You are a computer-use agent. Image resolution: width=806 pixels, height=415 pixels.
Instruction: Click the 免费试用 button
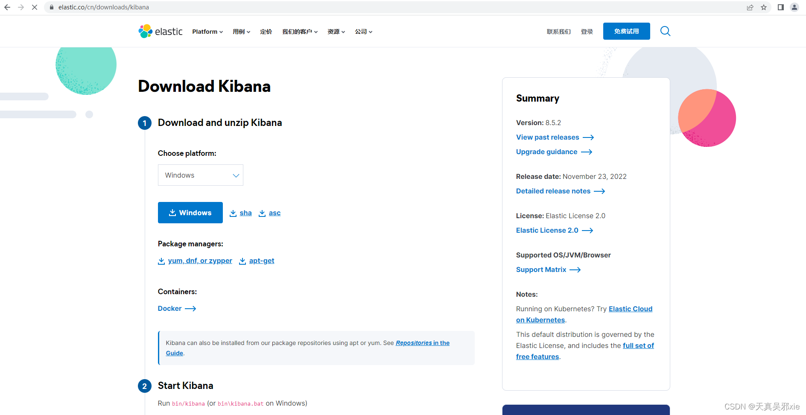point(626,31)
